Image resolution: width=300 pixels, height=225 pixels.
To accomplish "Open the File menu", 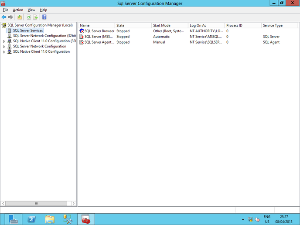I will (x=6, y=10).
